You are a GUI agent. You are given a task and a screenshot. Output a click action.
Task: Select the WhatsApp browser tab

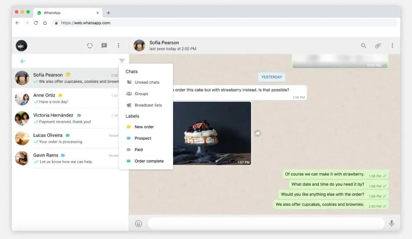(68, 12)
